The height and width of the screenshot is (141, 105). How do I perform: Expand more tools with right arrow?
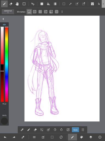click(x=103, y=4)
